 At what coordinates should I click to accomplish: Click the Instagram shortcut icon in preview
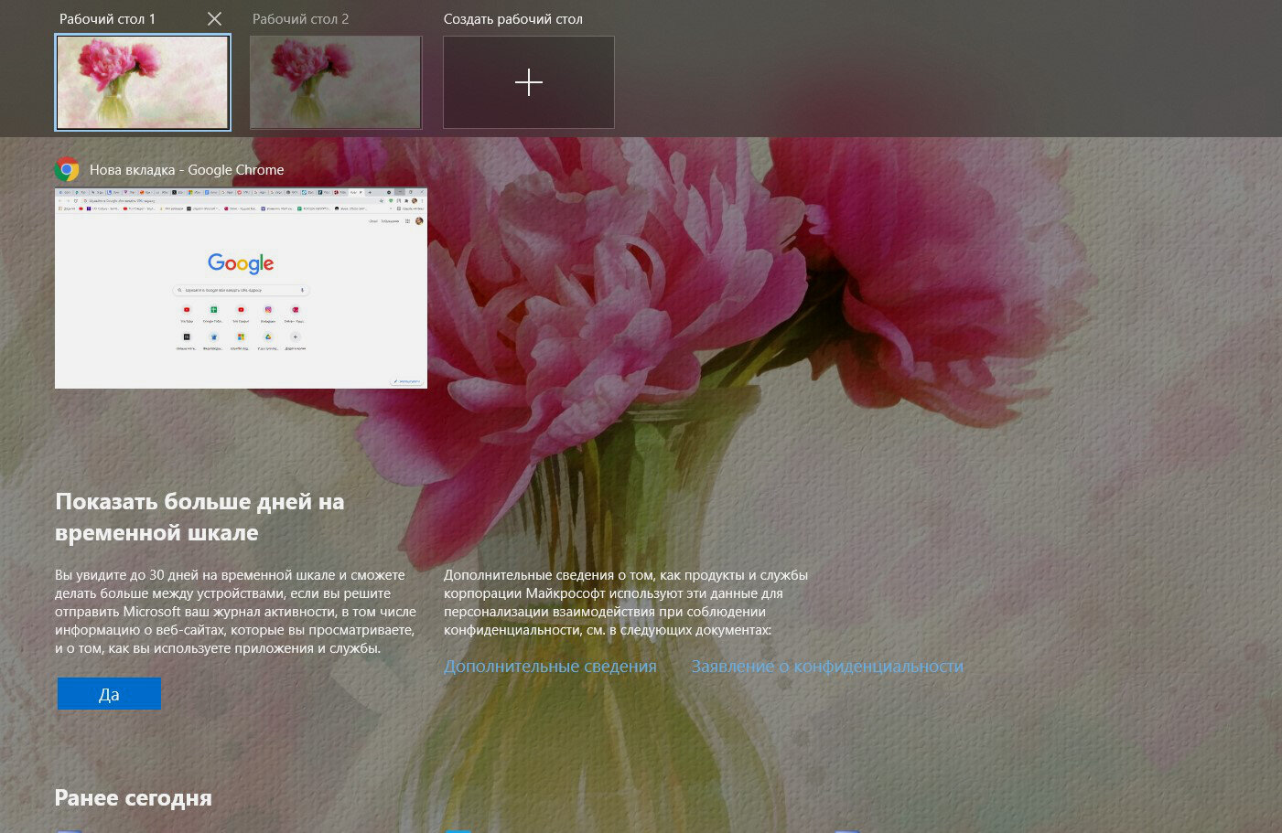[268, 310]
